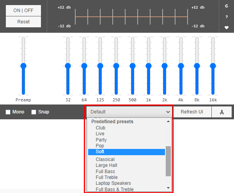Viewport: 234px width, 193px height.
Task: Select the Live preset
Action: [x=100, y=134]
